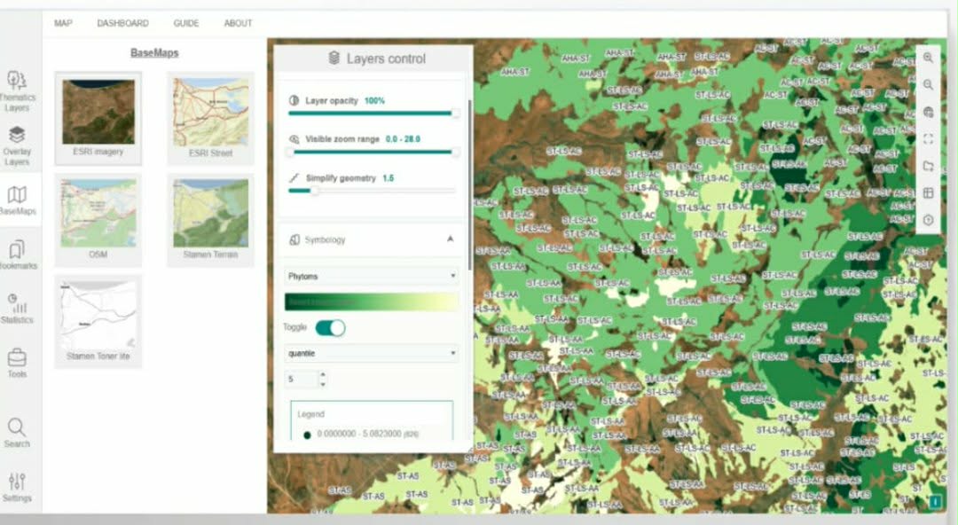Image resolution: width=958 pixels, height=525 pixels.
Task: Open Search from the sidebar
Action: tap(17, 432)
